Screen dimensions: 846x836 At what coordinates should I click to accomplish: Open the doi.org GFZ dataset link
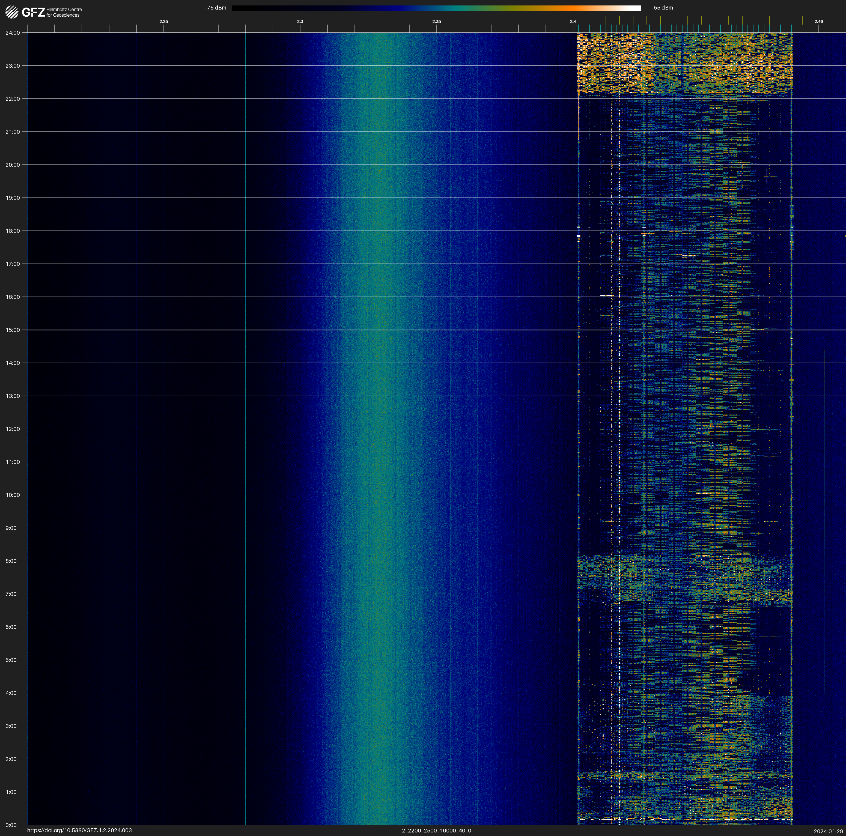pyautogui.click(x=79, y=830)
